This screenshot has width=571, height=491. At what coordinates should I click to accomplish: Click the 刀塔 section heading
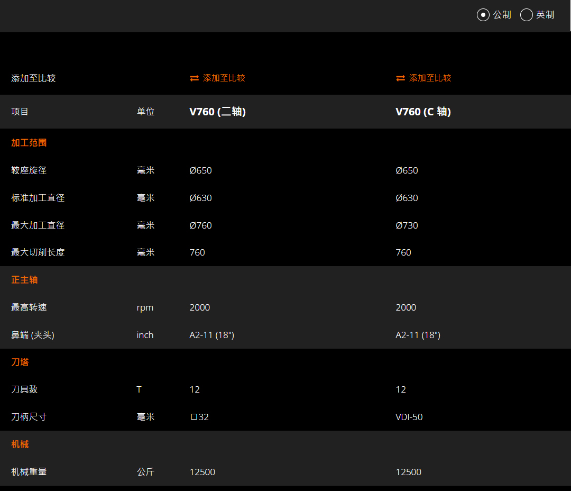coord(20,362)
